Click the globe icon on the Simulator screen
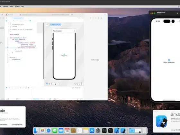Image resolution: width=180 pixels, height=135 pixels. (169, 60)
